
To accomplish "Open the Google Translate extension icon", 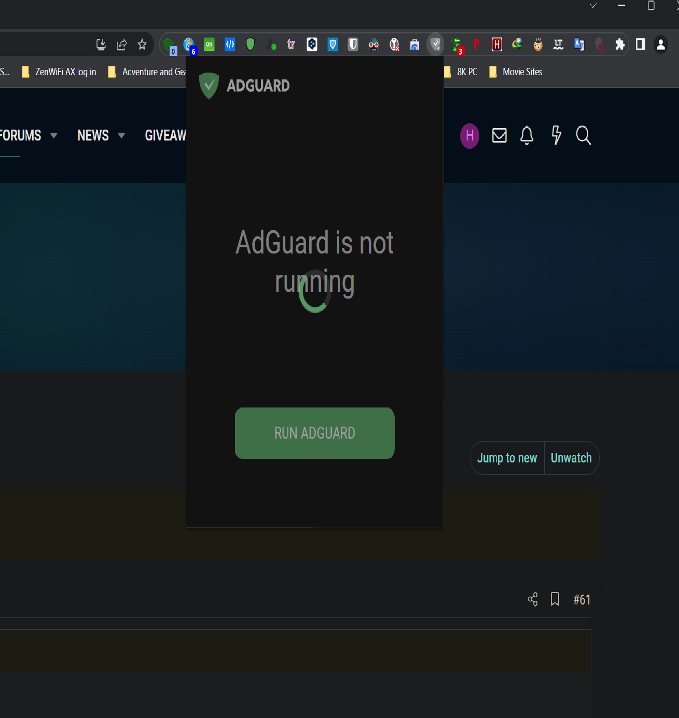I will 579,45.
